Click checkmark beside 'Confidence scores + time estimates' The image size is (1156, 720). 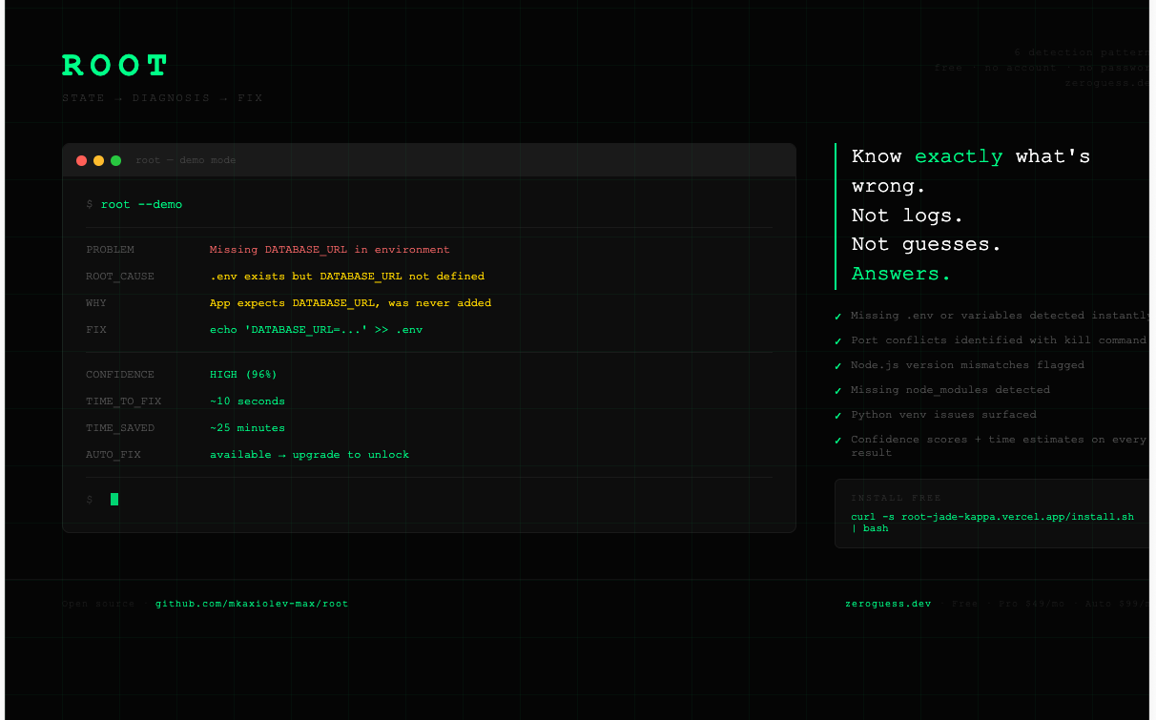click(x=838, y=441)
